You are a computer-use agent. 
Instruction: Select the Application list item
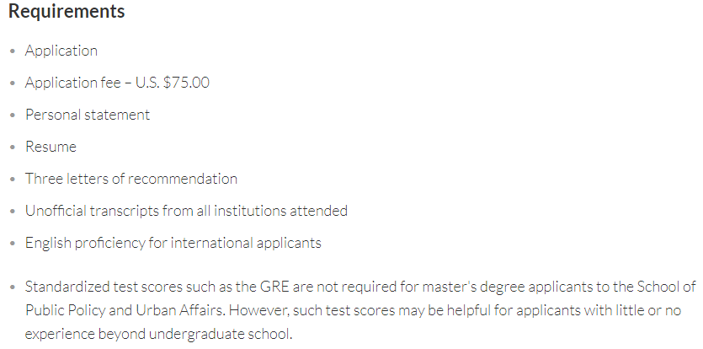[x=61, y=51]
